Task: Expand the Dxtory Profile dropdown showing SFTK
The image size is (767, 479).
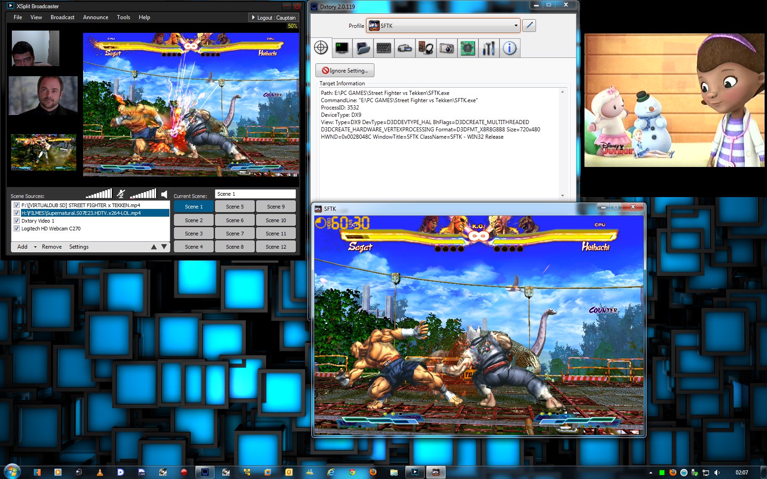Action: pyautogui.click(x=443, y=26)
